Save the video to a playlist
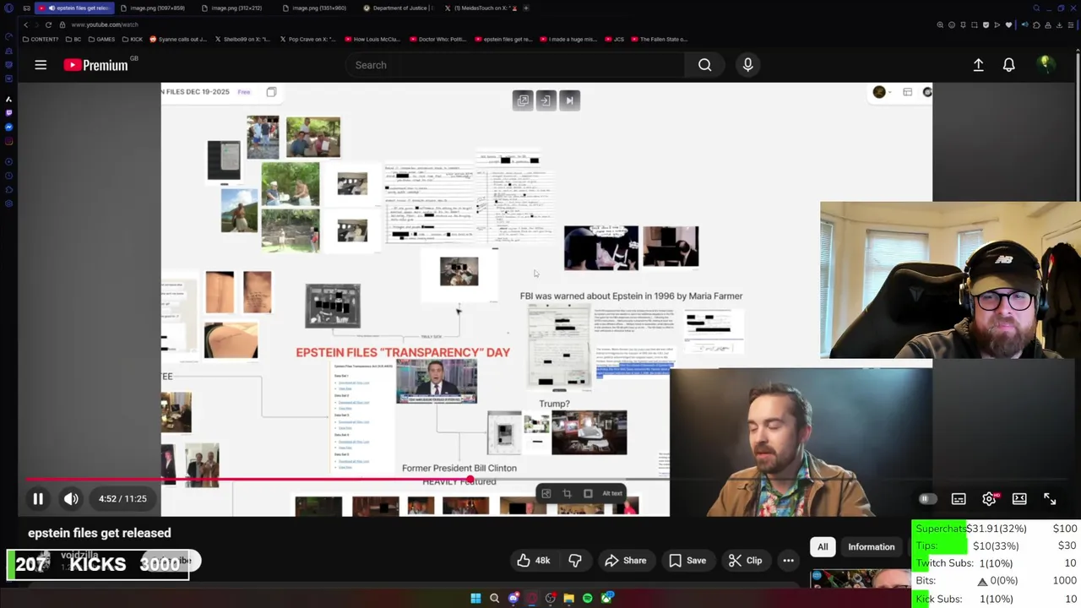 [687, 561]
